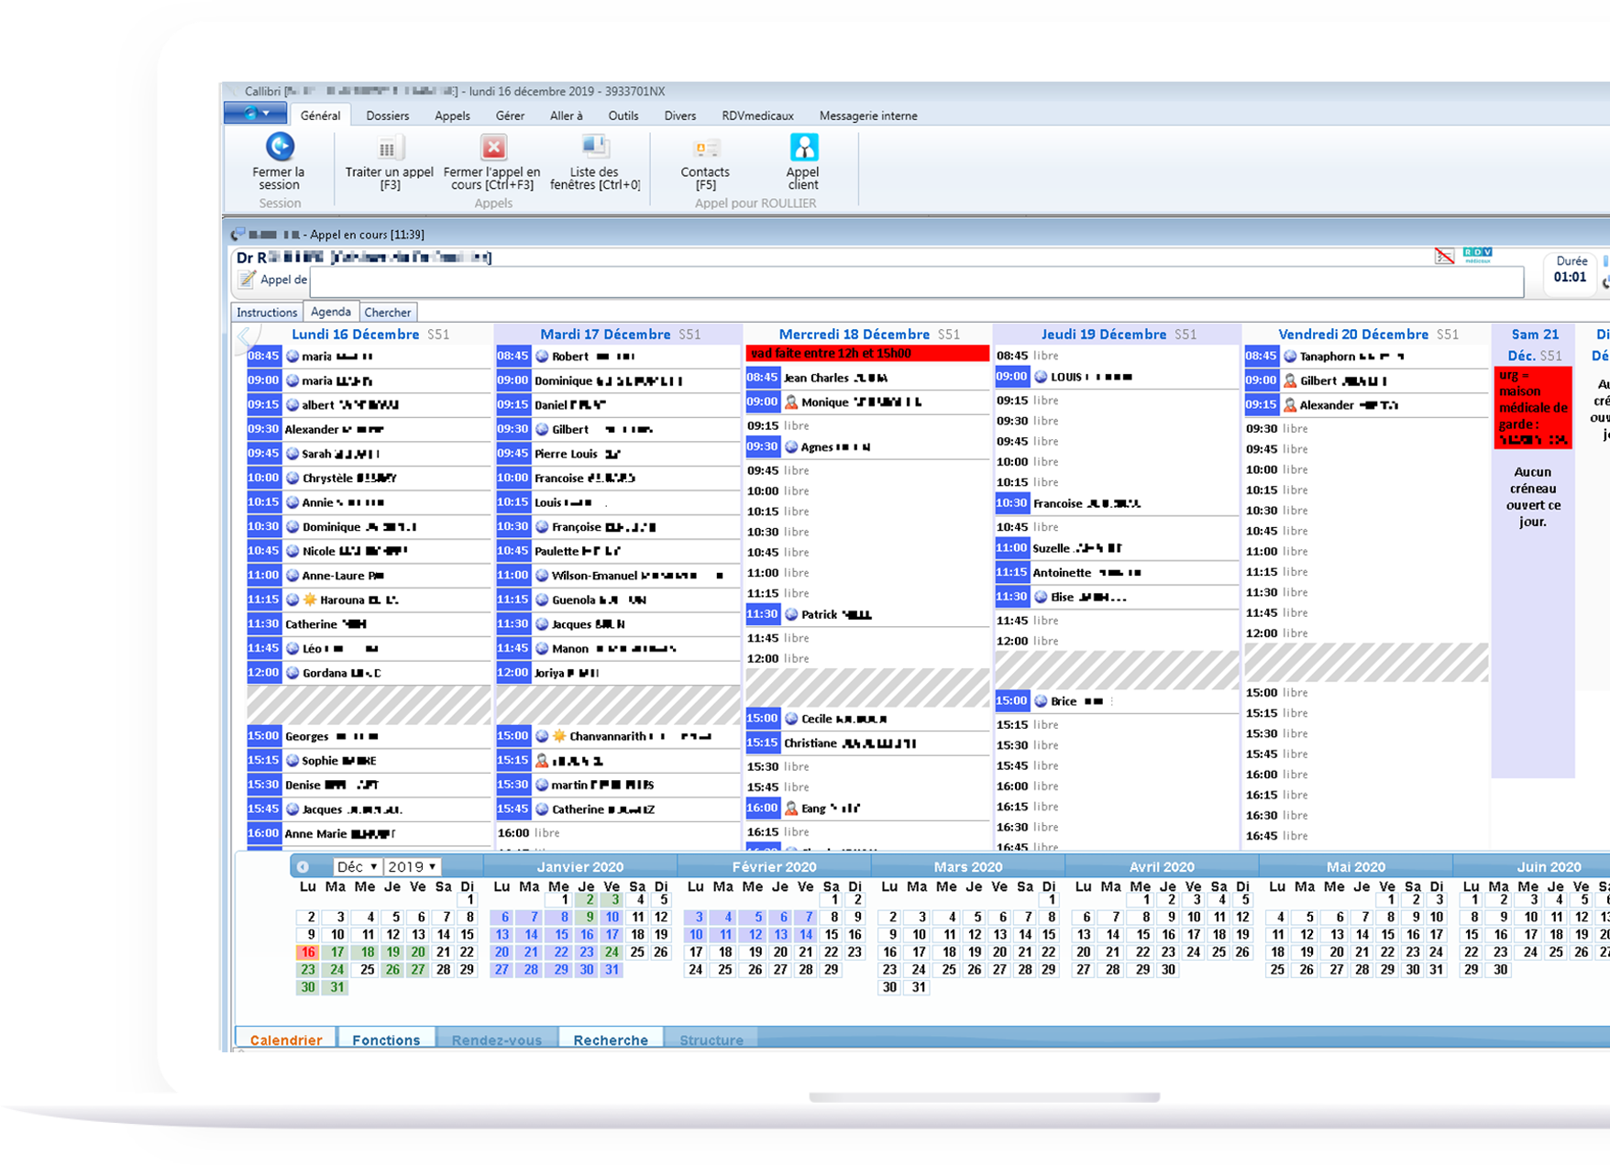Open the Divers ribbon tab
Viewport: 1610px width, 1166px height.
[x=680, y=115]
